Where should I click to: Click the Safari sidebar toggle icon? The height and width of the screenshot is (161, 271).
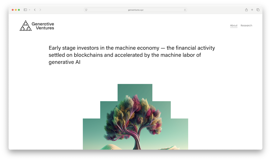25,10
